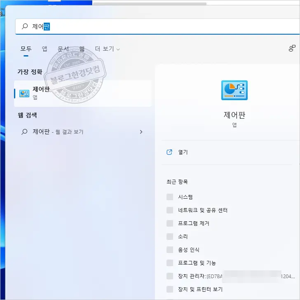Viewport: 300px width, 300px height.
Task: Open recent item 시스템
Action: pos(185,197)
